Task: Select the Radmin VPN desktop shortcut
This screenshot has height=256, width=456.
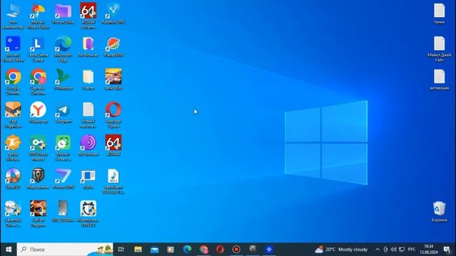Action: [113, 14]
